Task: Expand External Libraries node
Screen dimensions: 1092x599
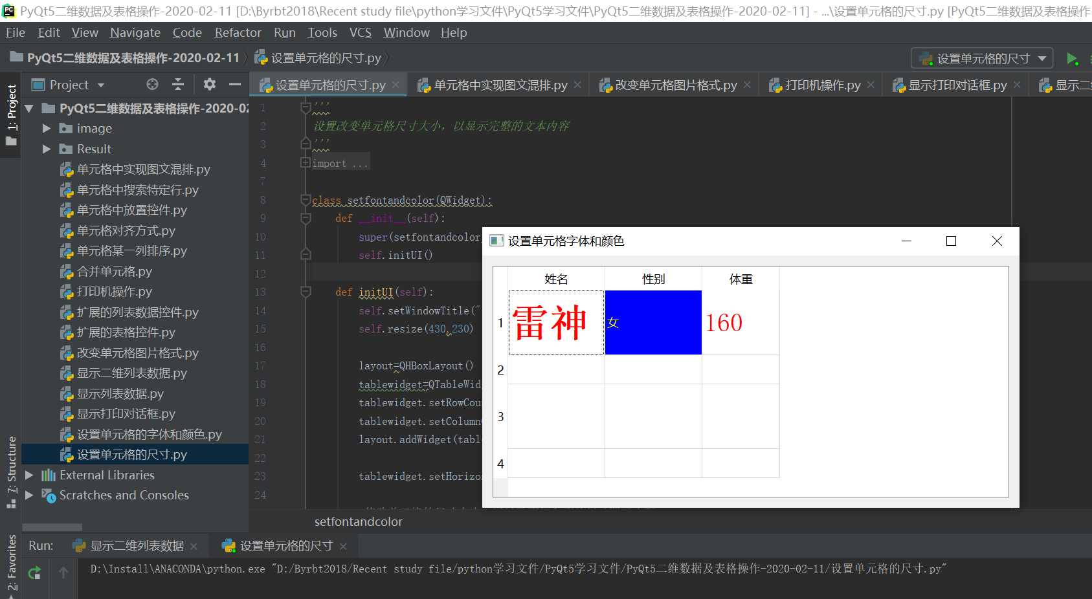Action: (x=29, y=475)
